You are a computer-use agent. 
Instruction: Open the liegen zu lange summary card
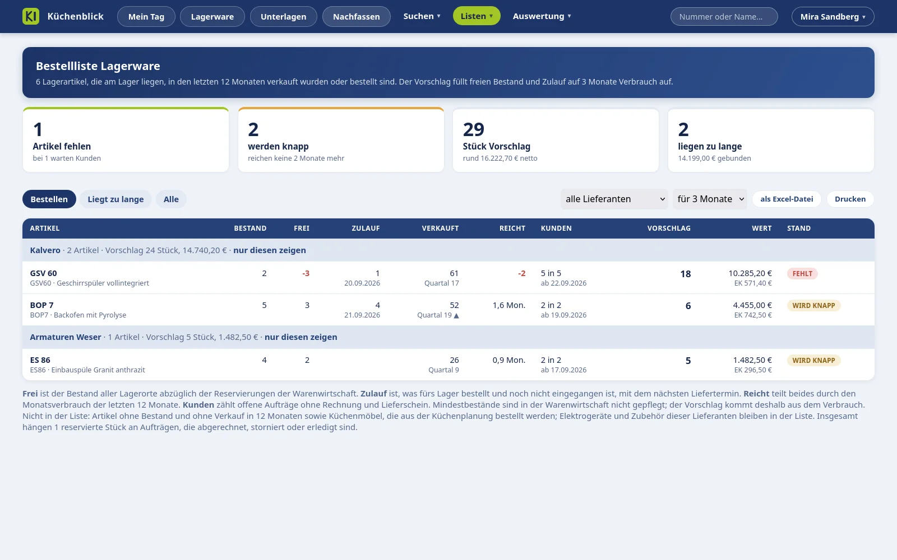tap(771, 140)
